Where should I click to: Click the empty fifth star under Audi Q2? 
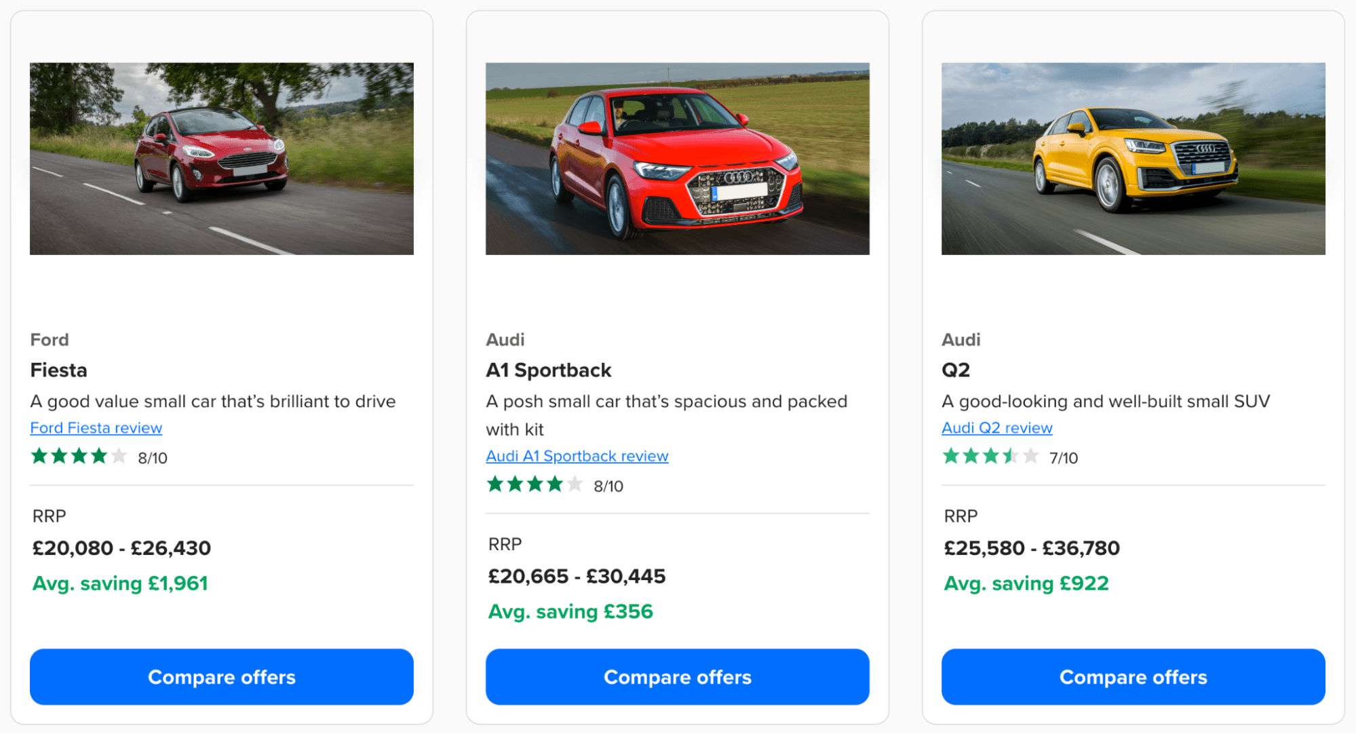[x=1030, y=457]
